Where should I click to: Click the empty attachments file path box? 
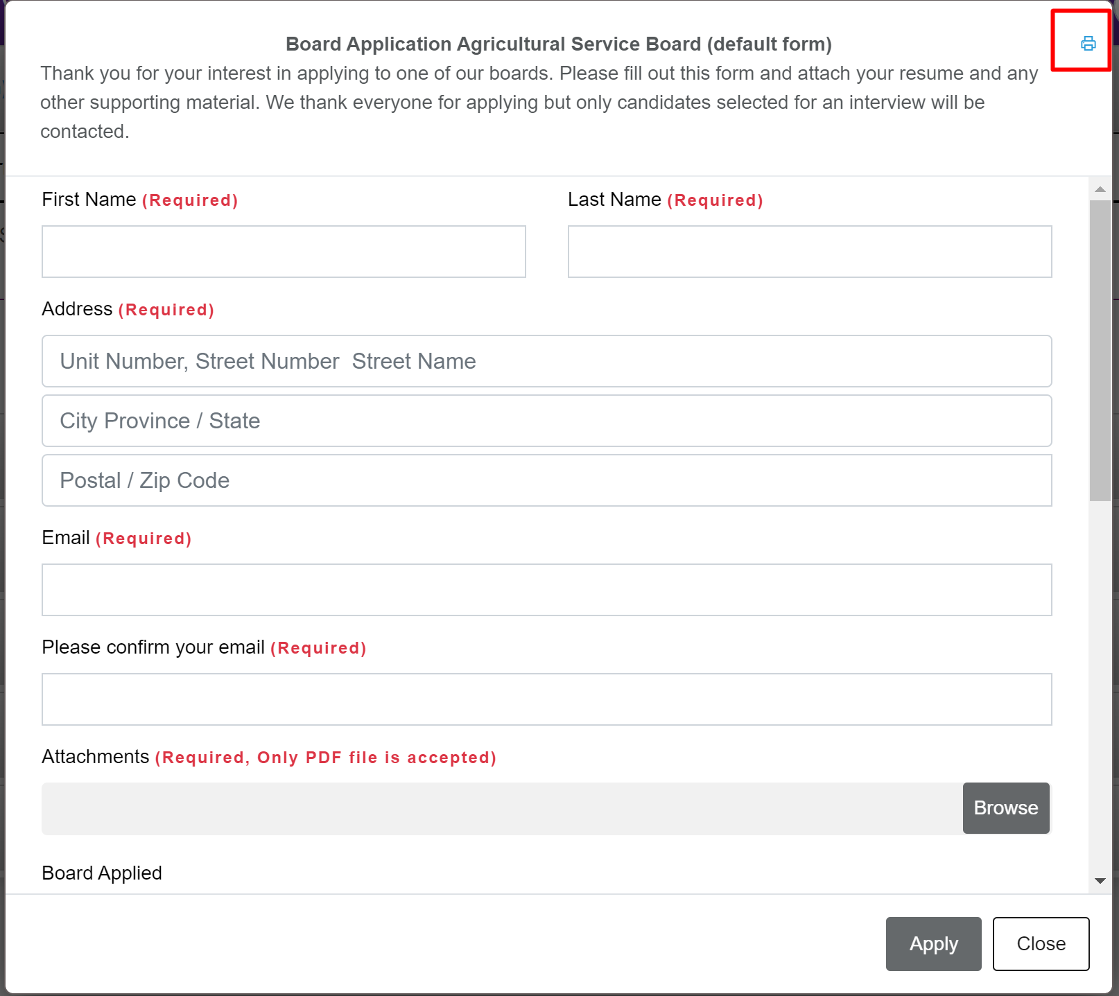[501, 809]
